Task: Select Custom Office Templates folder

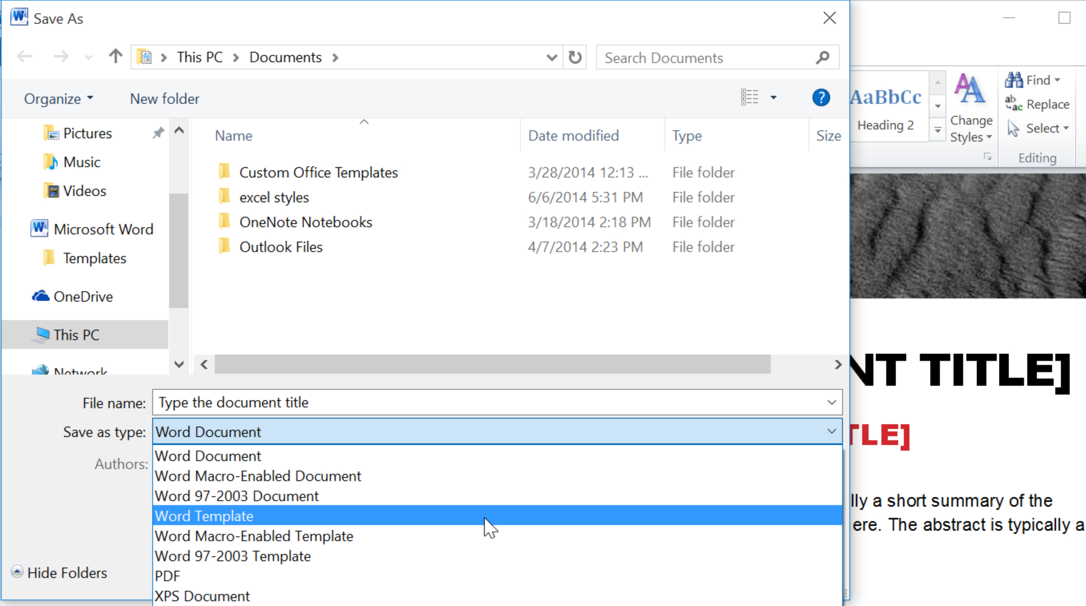Action: pos(318,172)
